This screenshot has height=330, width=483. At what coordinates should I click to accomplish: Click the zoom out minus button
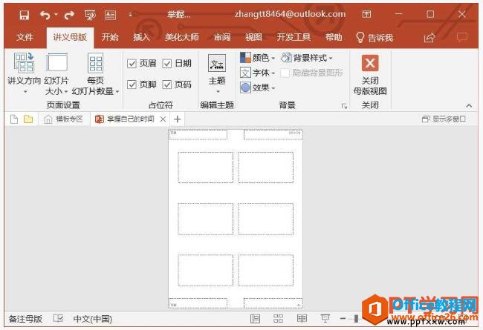click(343, 319)
